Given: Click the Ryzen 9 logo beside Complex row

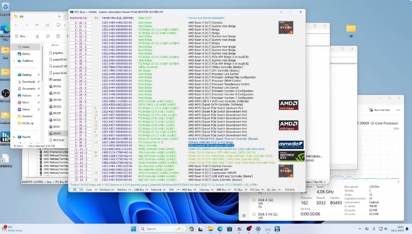Looking at the screenshot, I should tap(286, 27).
